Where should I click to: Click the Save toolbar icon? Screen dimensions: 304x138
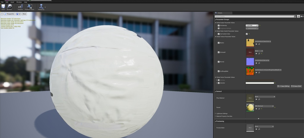(x=3, y=7)
